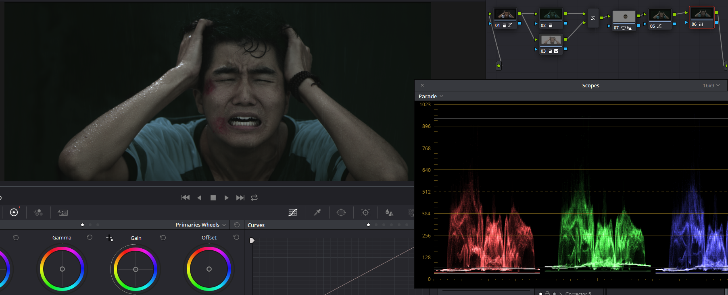Click the center of the Offset color wheel
The width and height of the screenshot is (728, 295).
(x=209, y=269)
